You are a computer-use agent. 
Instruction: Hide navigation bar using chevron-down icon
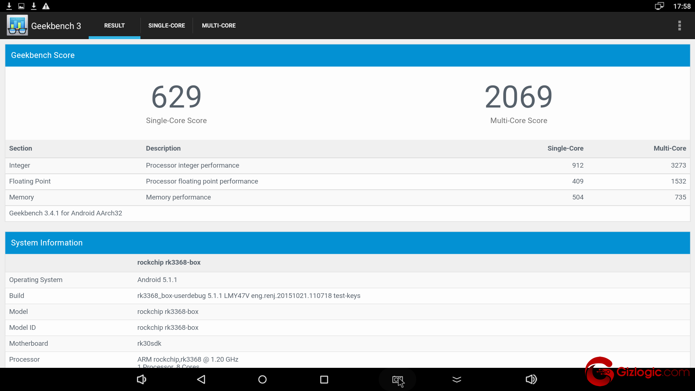click(457, 379)
